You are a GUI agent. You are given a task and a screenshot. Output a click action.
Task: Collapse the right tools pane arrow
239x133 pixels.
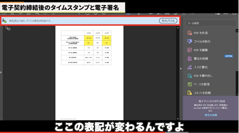181,69
